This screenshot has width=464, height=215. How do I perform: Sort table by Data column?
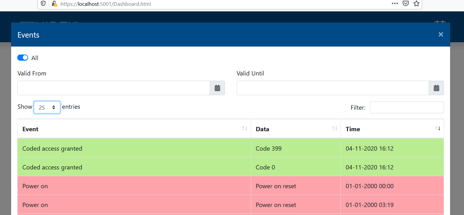click(296, 129)
